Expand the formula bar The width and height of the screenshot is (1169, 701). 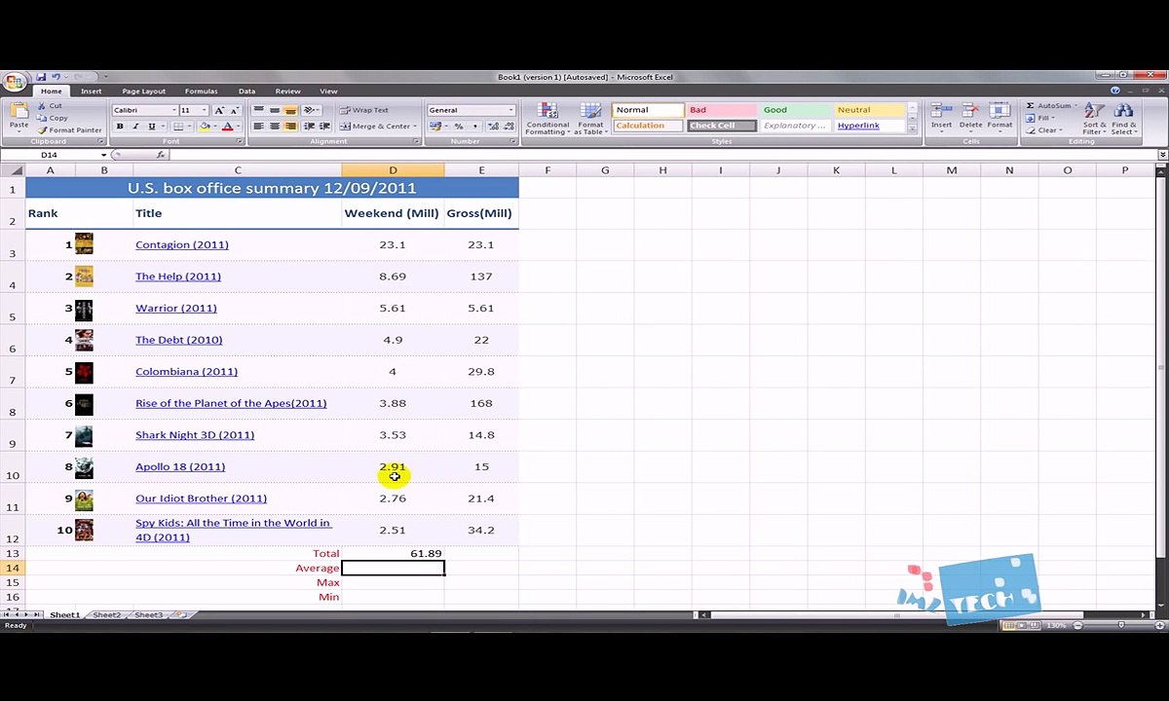(1162, 155)
